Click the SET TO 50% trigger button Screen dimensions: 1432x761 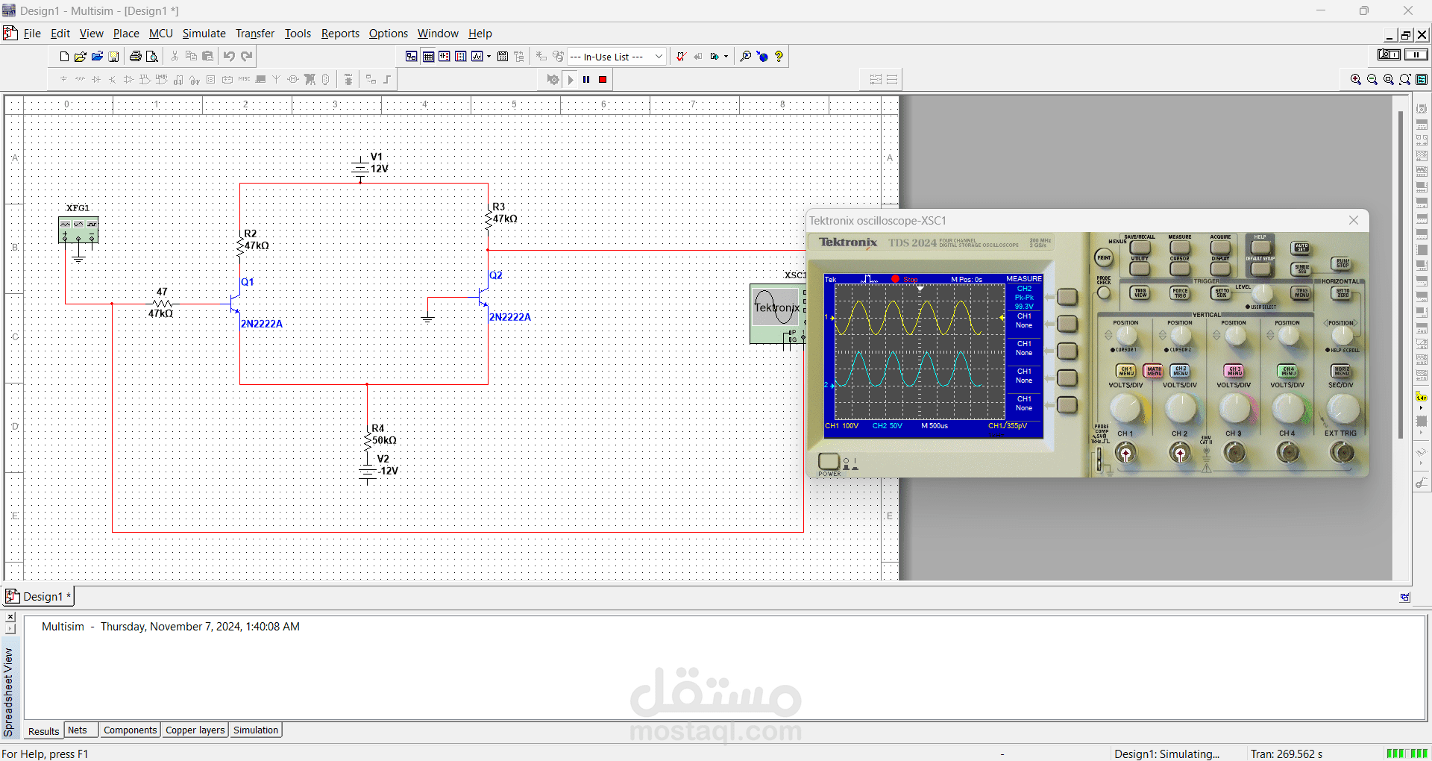[x=1221, y=293]
